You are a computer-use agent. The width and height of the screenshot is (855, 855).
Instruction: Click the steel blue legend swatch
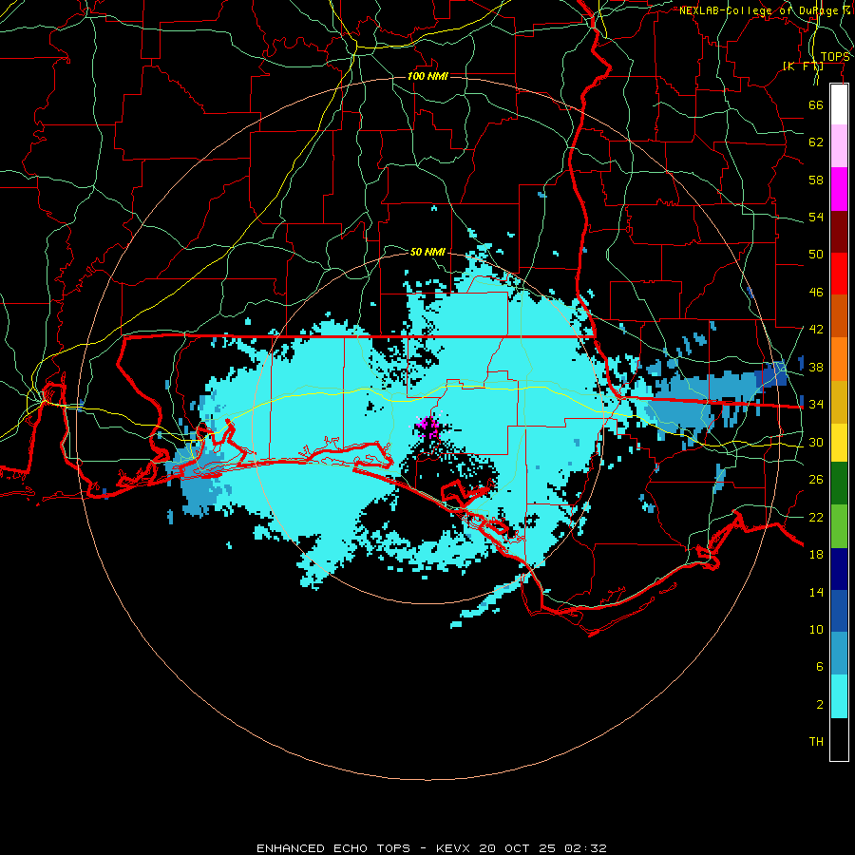[x=839, y=654]
